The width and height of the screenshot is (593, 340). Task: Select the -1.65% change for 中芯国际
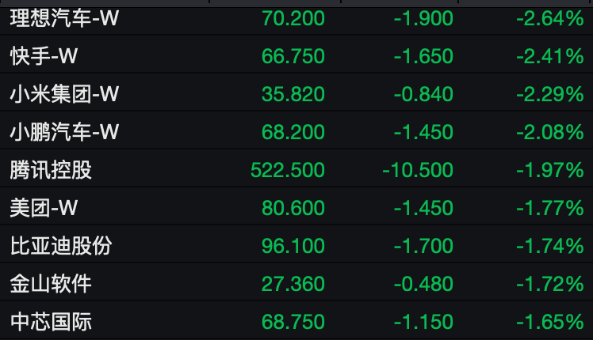pos(549,322)
